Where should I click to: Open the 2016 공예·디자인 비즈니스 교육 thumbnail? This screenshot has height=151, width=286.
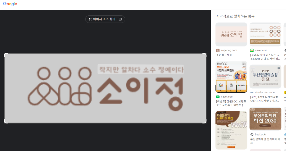click(x=265, y=34)
